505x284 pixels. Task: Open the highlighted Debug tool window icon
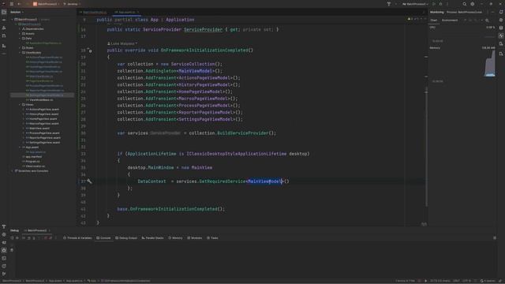(x=4, y=250)
